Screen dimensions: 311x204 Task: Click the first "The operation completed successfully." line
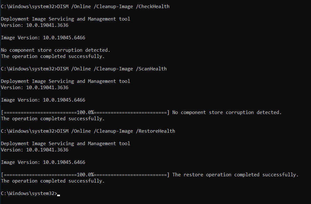pos(53,56)
